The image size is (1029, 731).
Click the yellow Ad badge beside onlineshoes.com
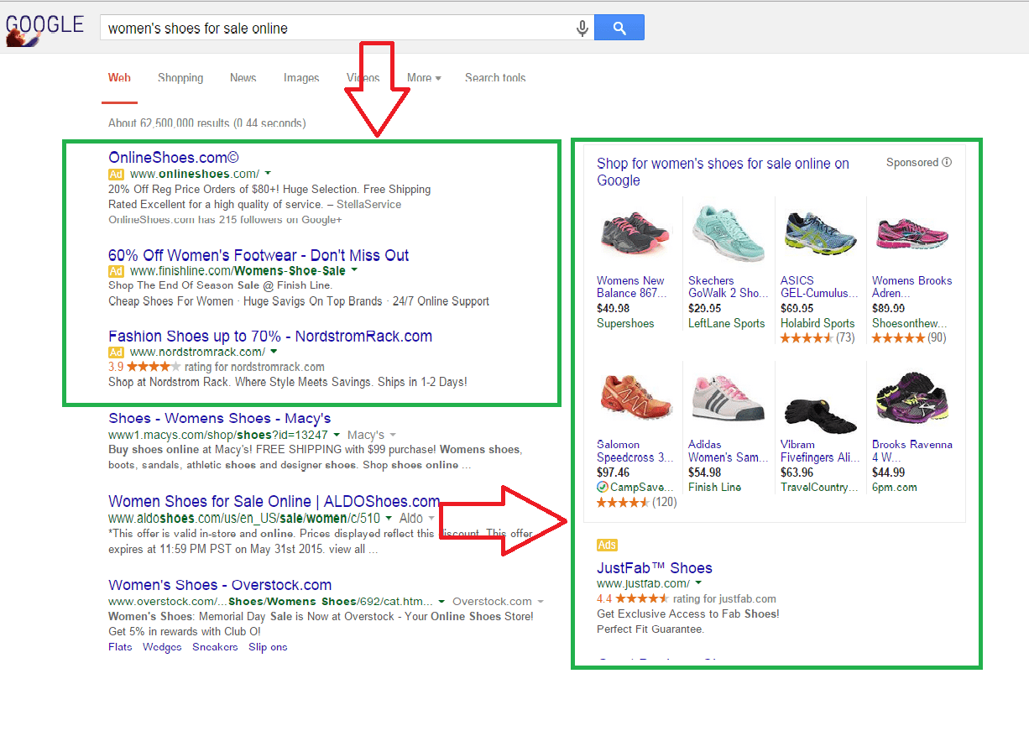tap(116, 175)
